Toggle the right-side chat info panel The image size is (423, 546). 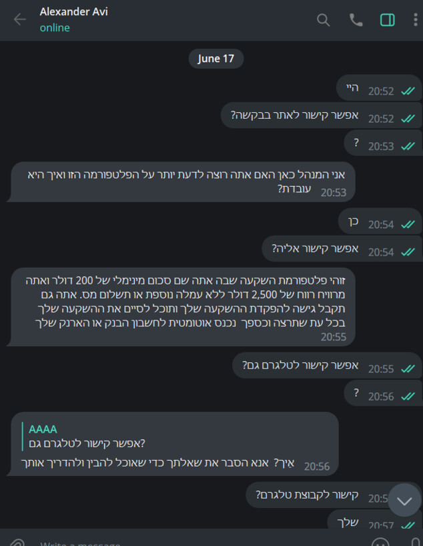(388, 20)
